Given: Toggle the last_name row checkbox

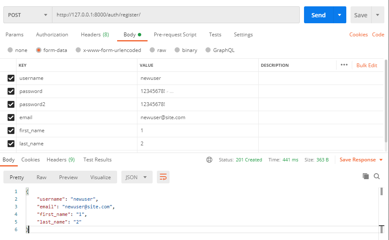Looking at the screenshot, I should coord(11,144).
